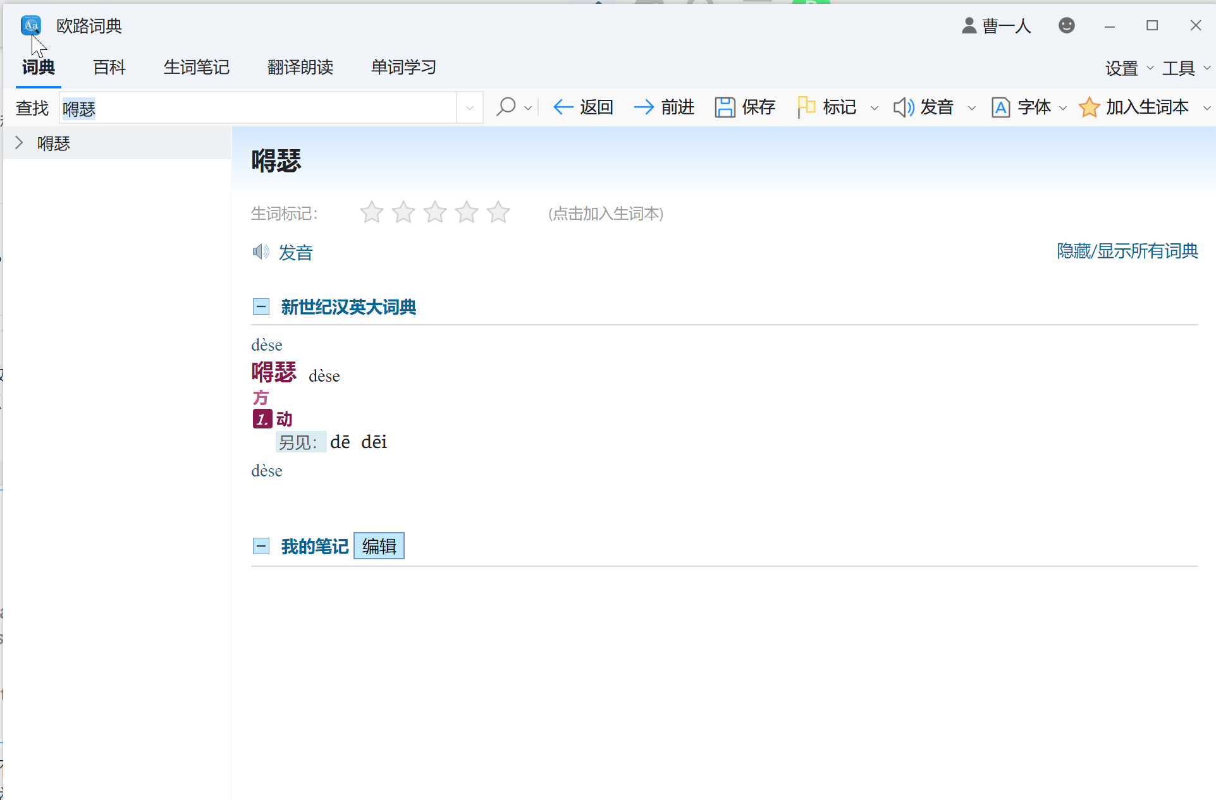Switch to the 百科 tab
1216x800 pixels.
coord(109,67)
